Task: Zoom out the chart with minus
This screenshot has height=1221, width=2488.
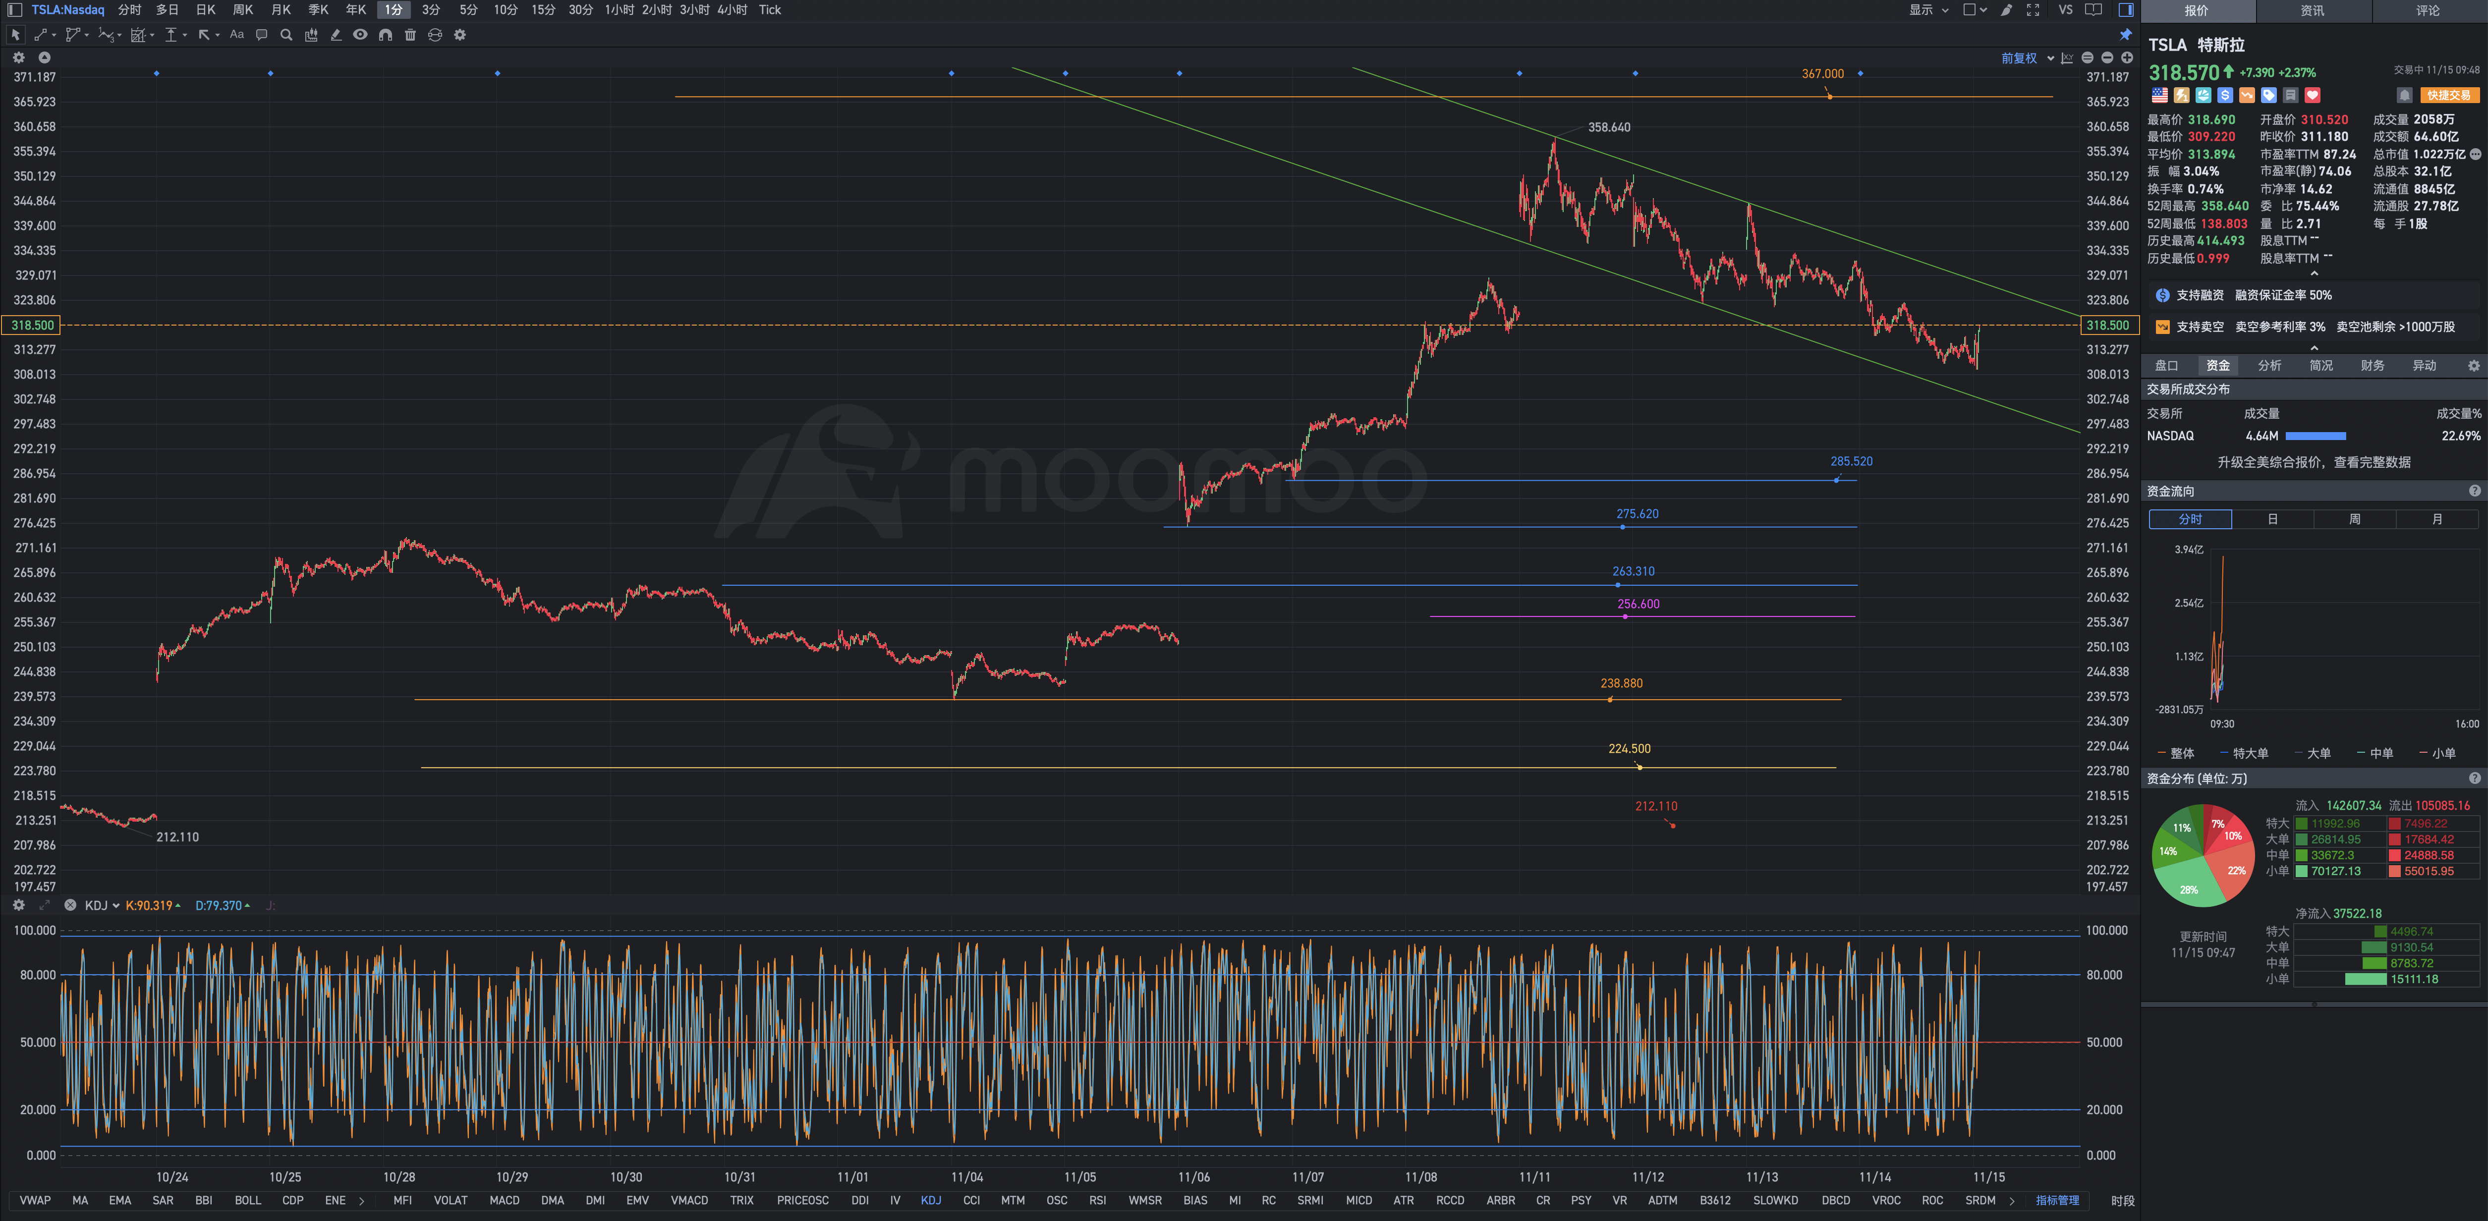Action: point(2106,58)
